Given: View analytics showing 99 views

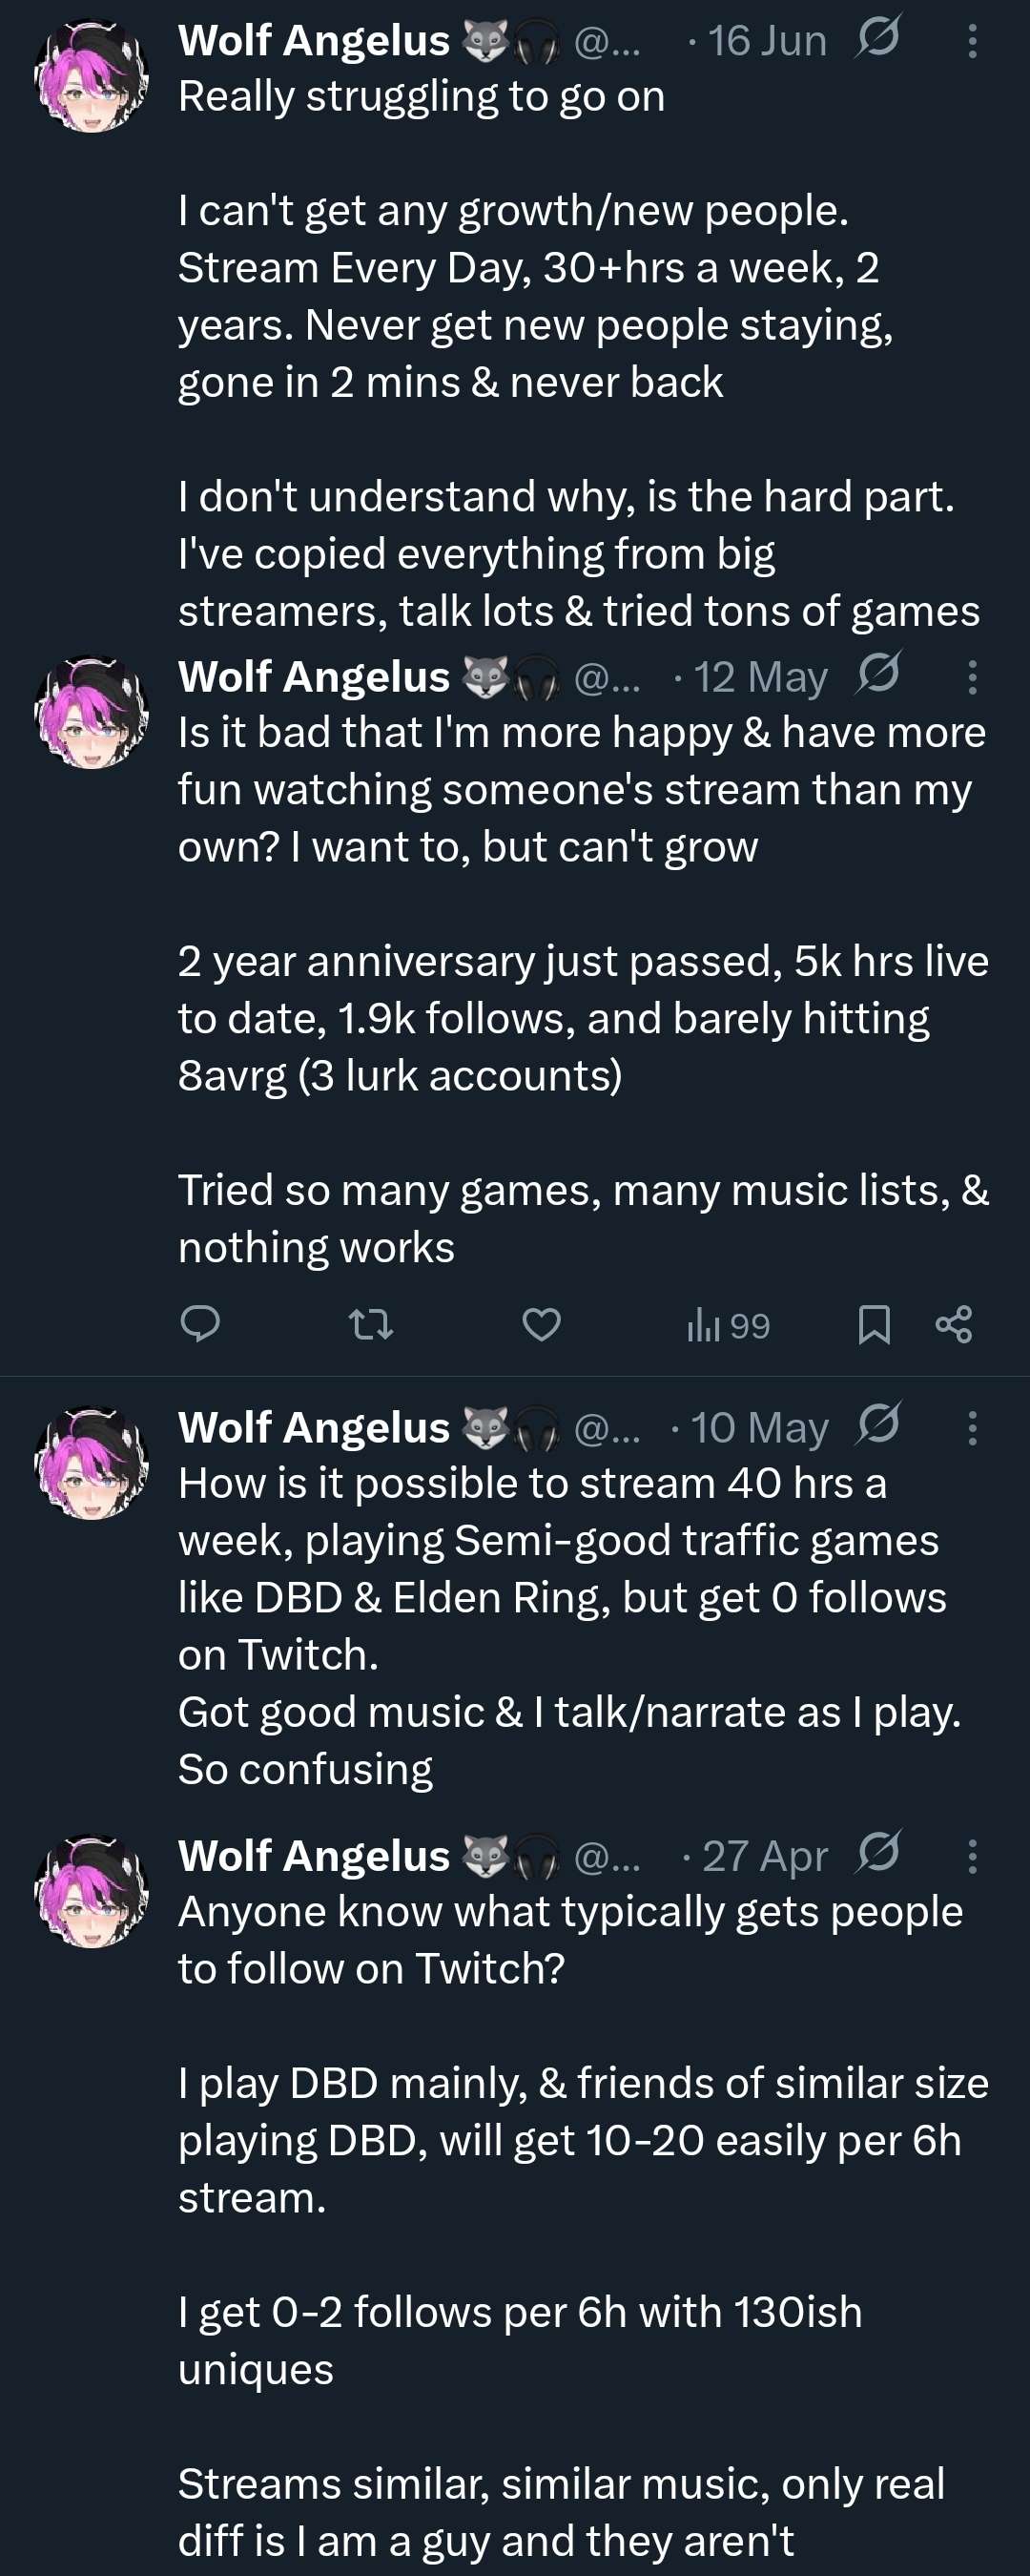Looking at the screenshot, I should click(x=728, y=1325).
